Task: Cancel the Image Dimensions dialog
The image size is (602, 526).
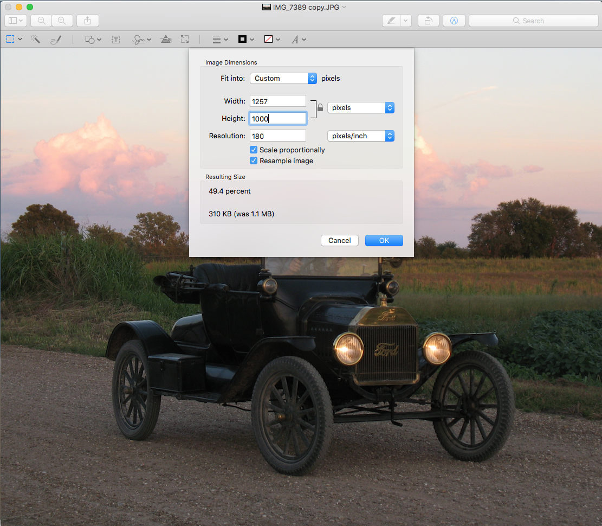Action: pyautogui.click(x=340, y=240)
